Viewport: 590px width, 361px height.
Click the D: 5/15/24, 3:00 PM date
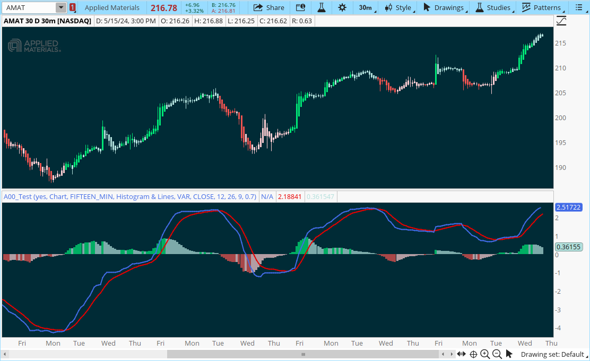click(126, 21)
